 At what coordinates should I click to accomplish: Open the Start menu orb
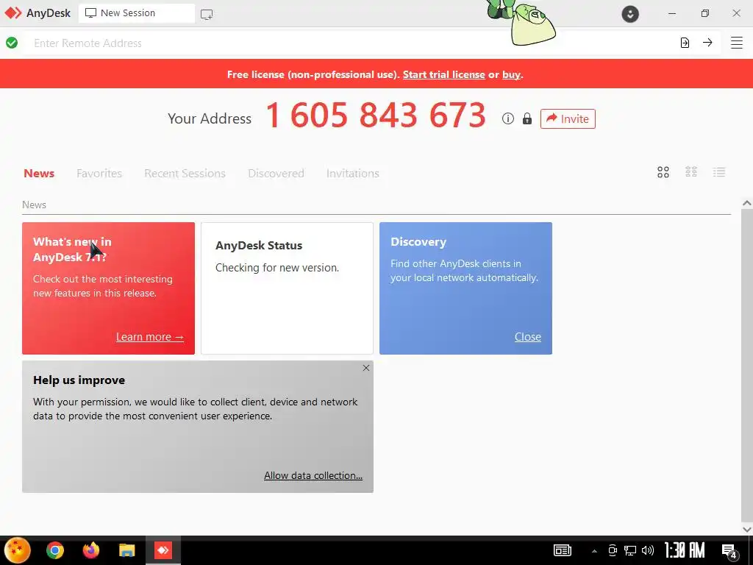coord(18,550)
